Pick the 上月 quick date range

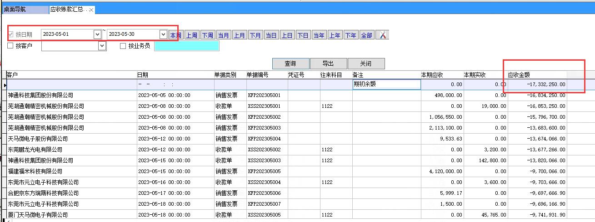pyautogui.click(x=239, y=35)
